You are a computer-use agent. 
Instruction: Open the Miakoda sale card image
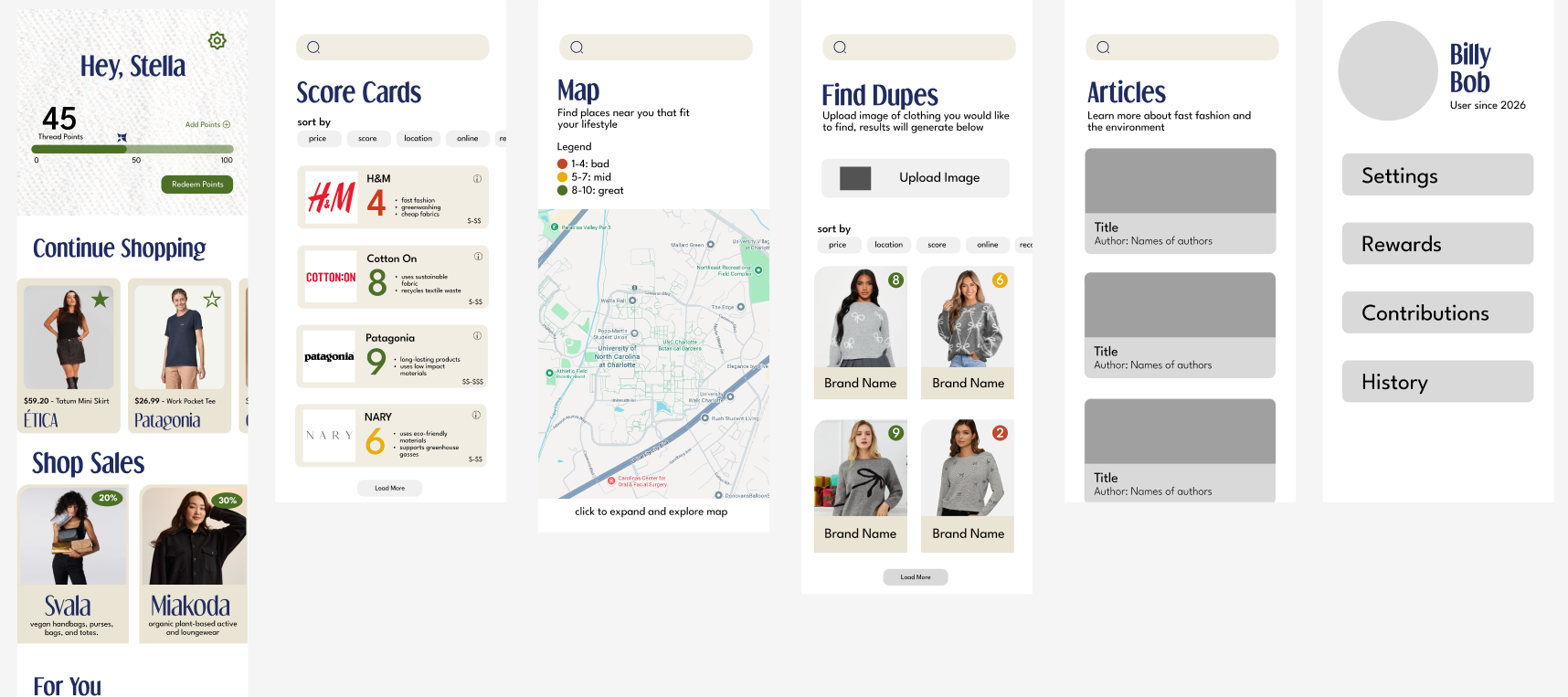(194, 535)
